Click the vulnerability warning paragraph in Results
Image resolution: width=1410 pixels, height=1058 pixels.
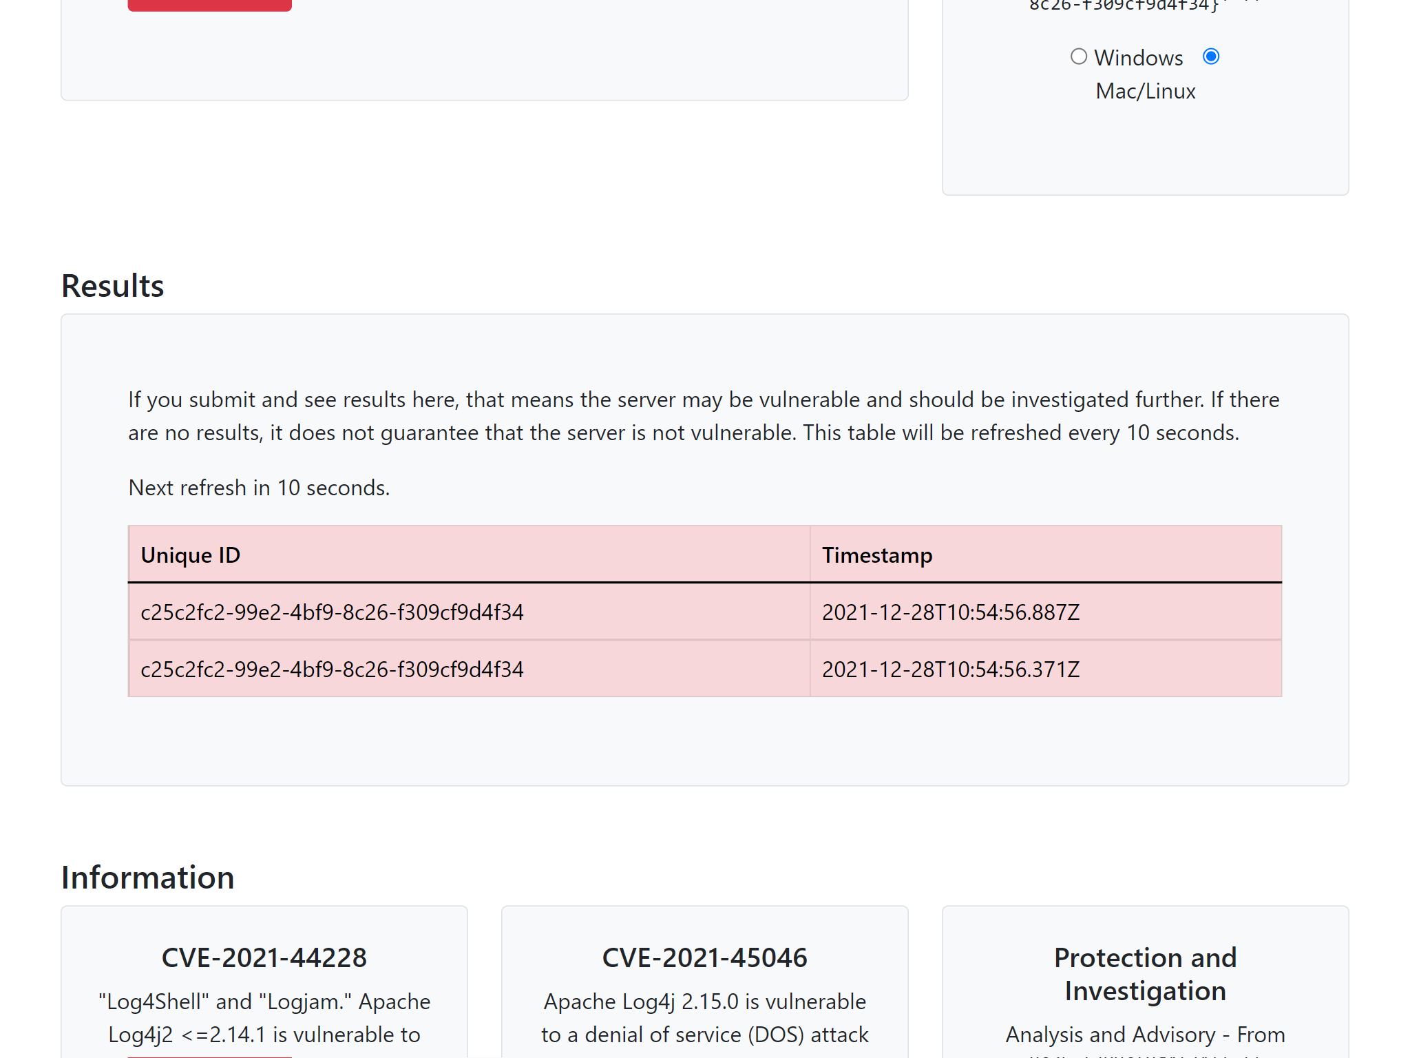point(702,415)
